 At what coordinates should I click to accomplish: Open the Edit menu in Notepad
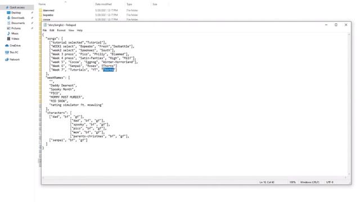52,30
